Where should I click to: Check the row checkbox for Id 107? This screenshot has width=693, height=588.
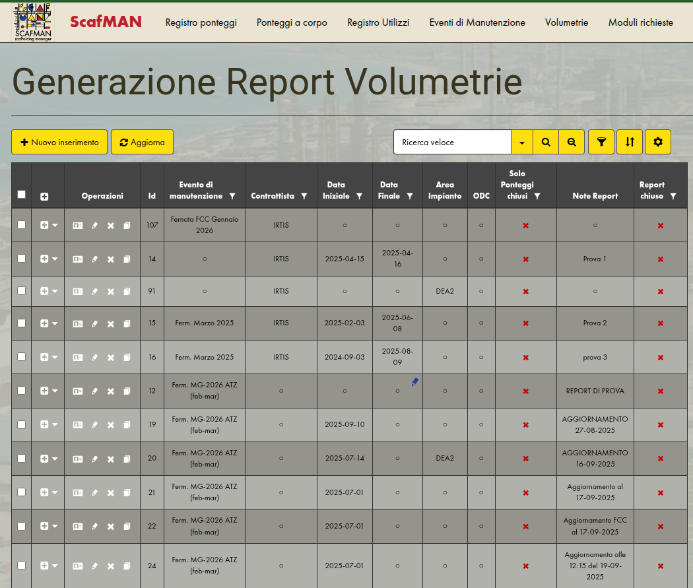[x=21, y=225]
